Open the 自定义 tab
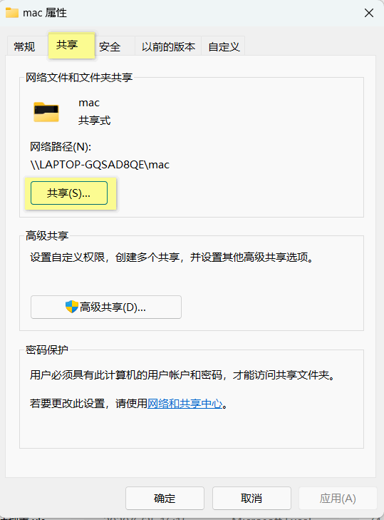 [224, 46]
